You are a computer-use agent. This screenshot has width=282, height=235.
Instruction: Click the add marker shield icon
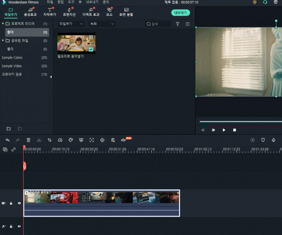point(263,140)
